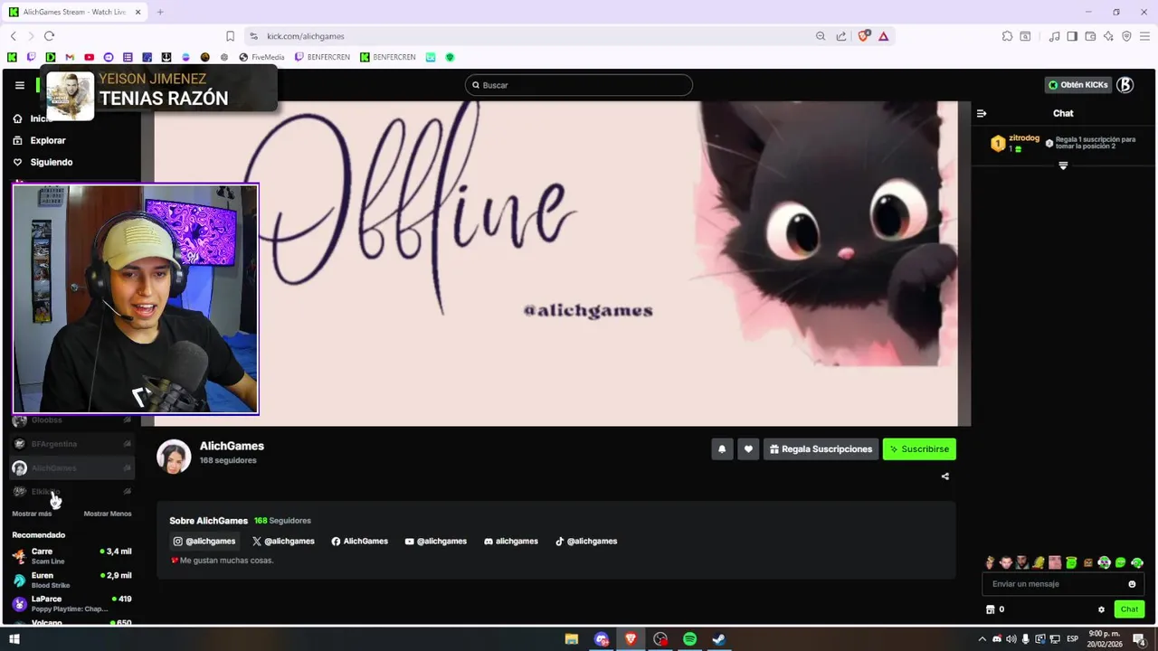Toggle the browser sidebar panel icon
The width and height of the screenshot is (1158, 651).
[1072, 36]
